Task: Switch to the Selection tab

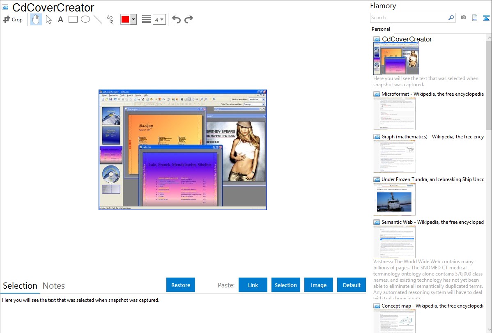Action: coord(20,286)
